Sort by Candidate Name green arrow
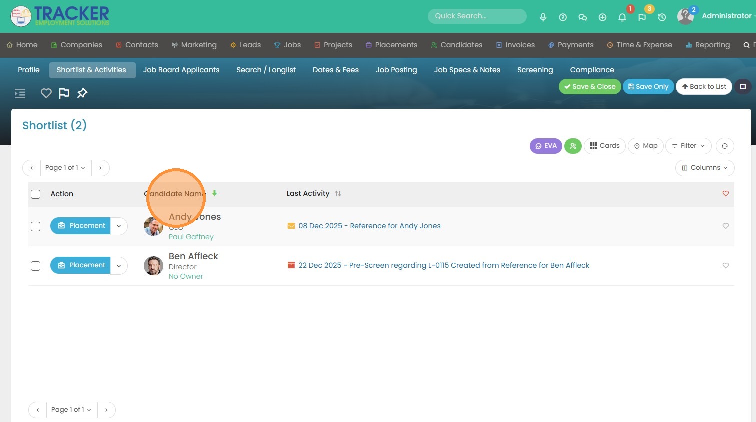This screenshot has height=422, width=756. tap(214, 193)
